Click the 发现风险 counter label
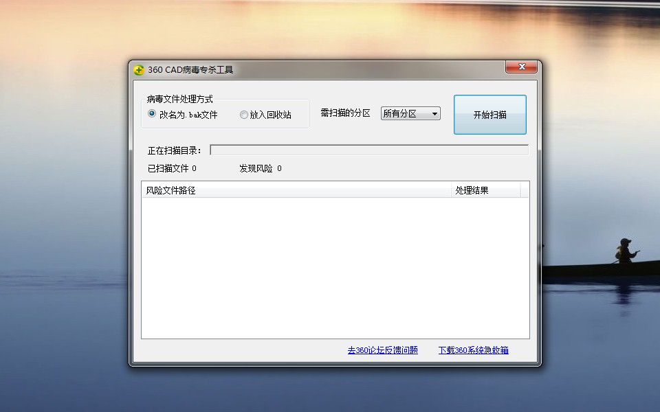Image resolution: width=660 pixels, height=412 pixels. tap(256, 168)
